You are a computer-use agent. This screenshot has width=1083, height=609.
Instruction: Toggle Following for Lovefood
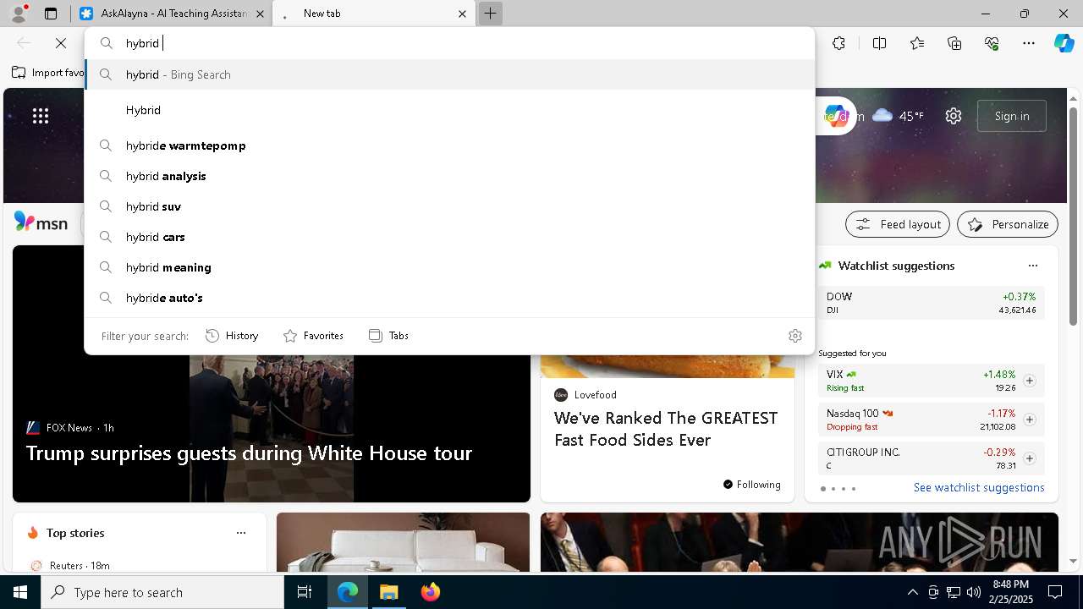click(x=752, y=485)
